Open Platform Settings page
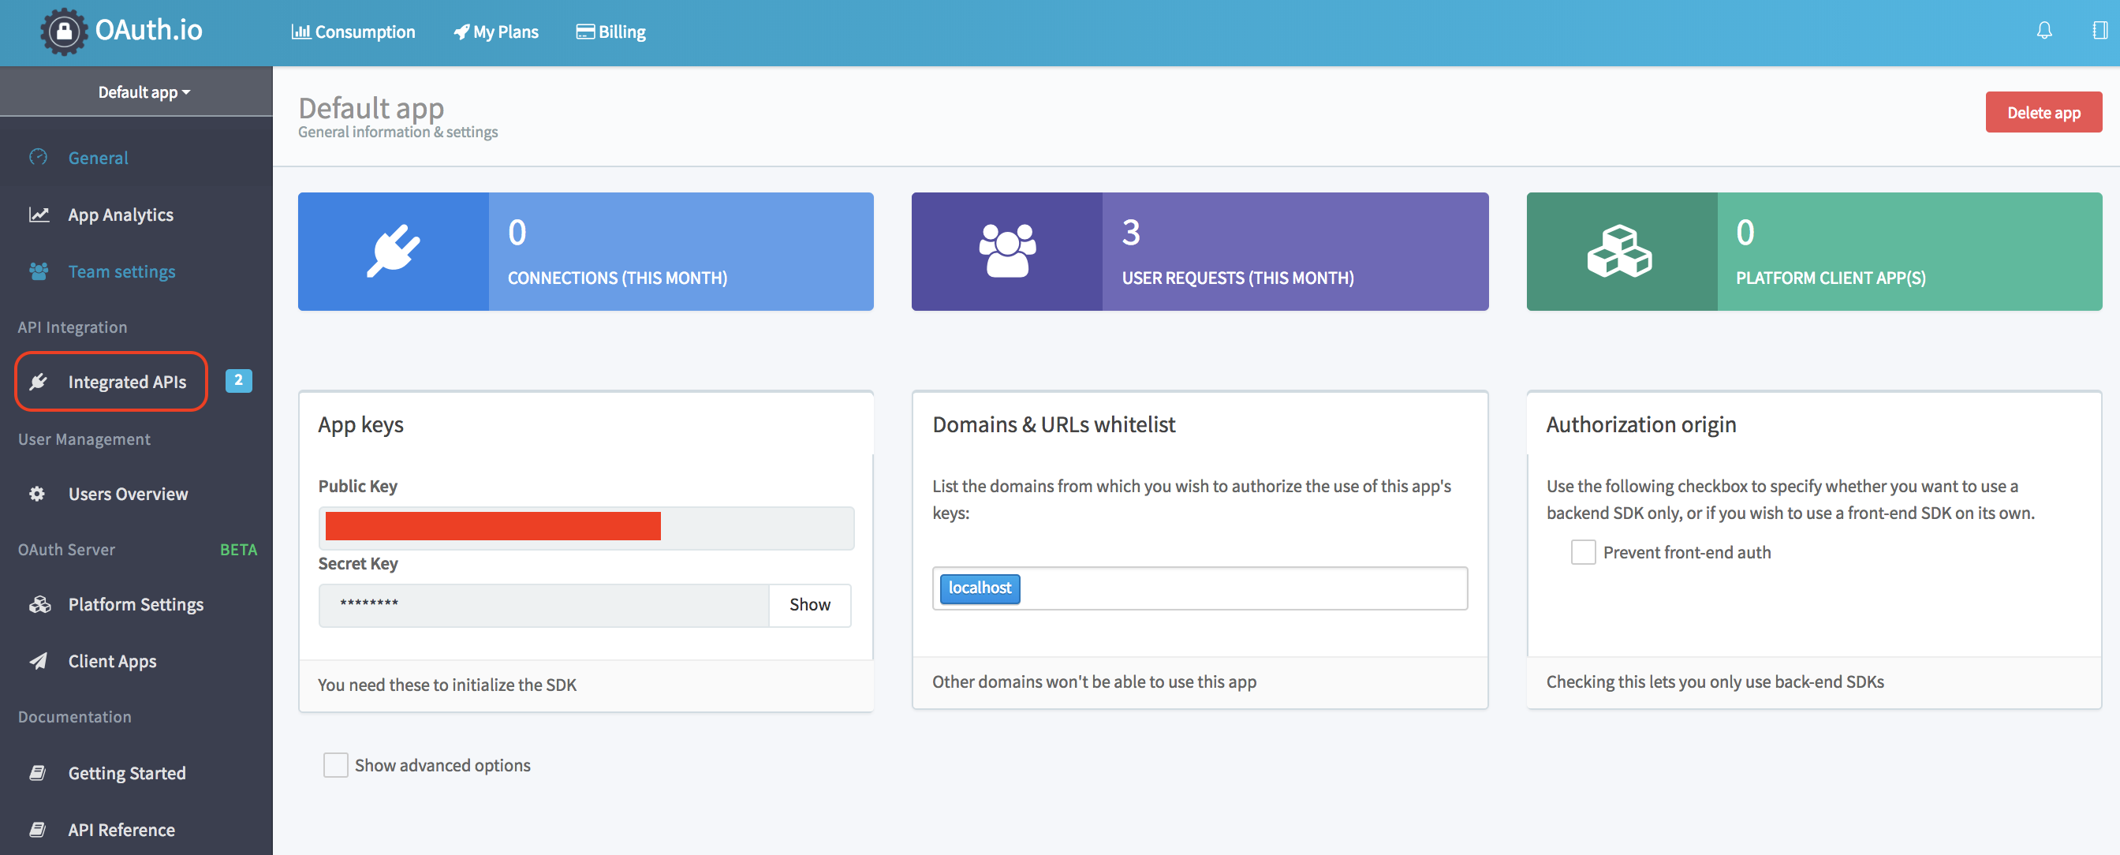 pos(136,605)
